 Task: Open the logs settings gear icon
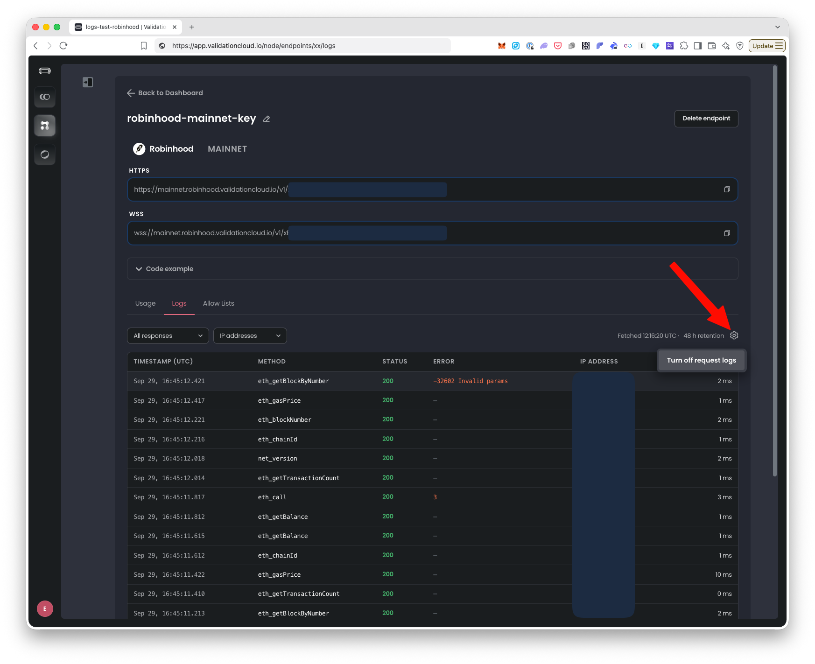point(734,335)
